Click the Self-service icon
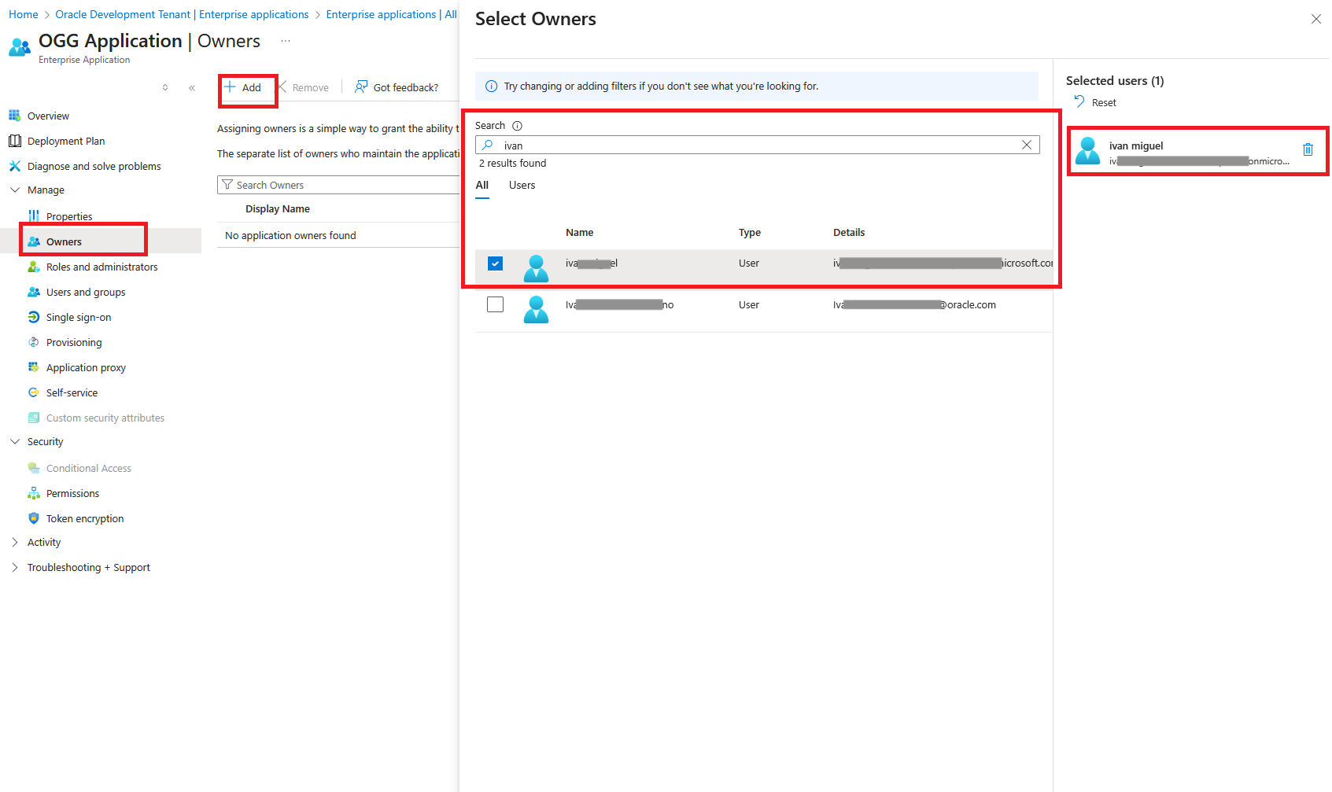 tap(34, 392)
